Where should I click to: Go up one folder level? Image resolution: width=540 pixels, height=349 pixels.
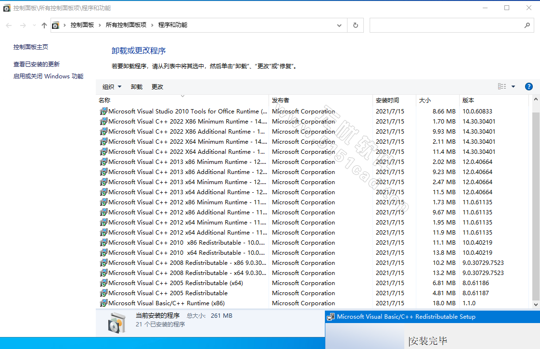[x=44, y=25]
